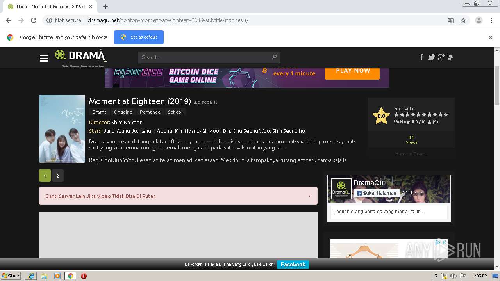The height and width of the screenshot is (281, 500).
Task: Click the browser forward arrow
Action: pyautogui.click(x=21, y=20)
